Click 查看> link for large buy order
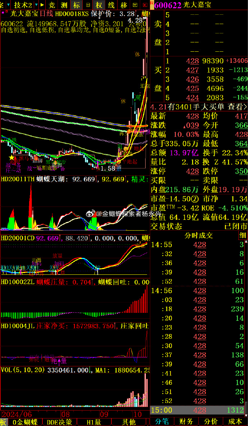 238,107
